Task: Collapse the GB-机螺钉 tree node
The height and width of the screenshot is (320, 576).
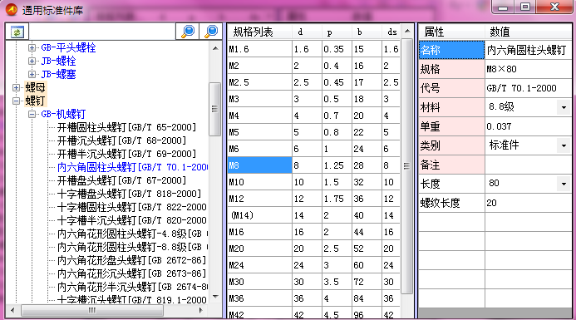Action: pyautogui.click(x=32, y=114)
